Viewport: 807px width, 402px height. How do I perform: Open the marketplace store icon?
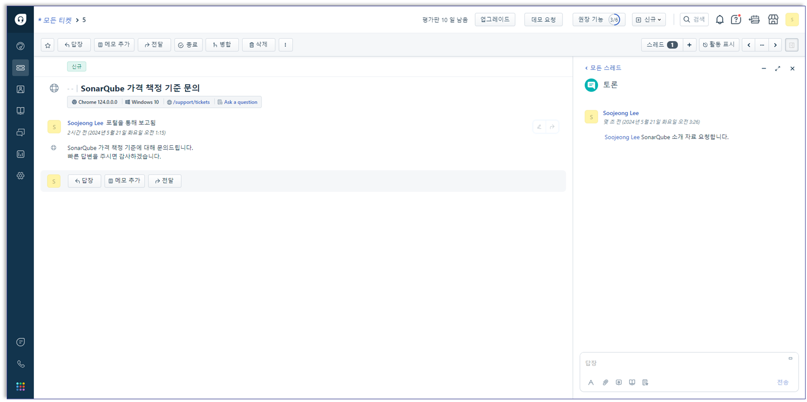[773, 20]
